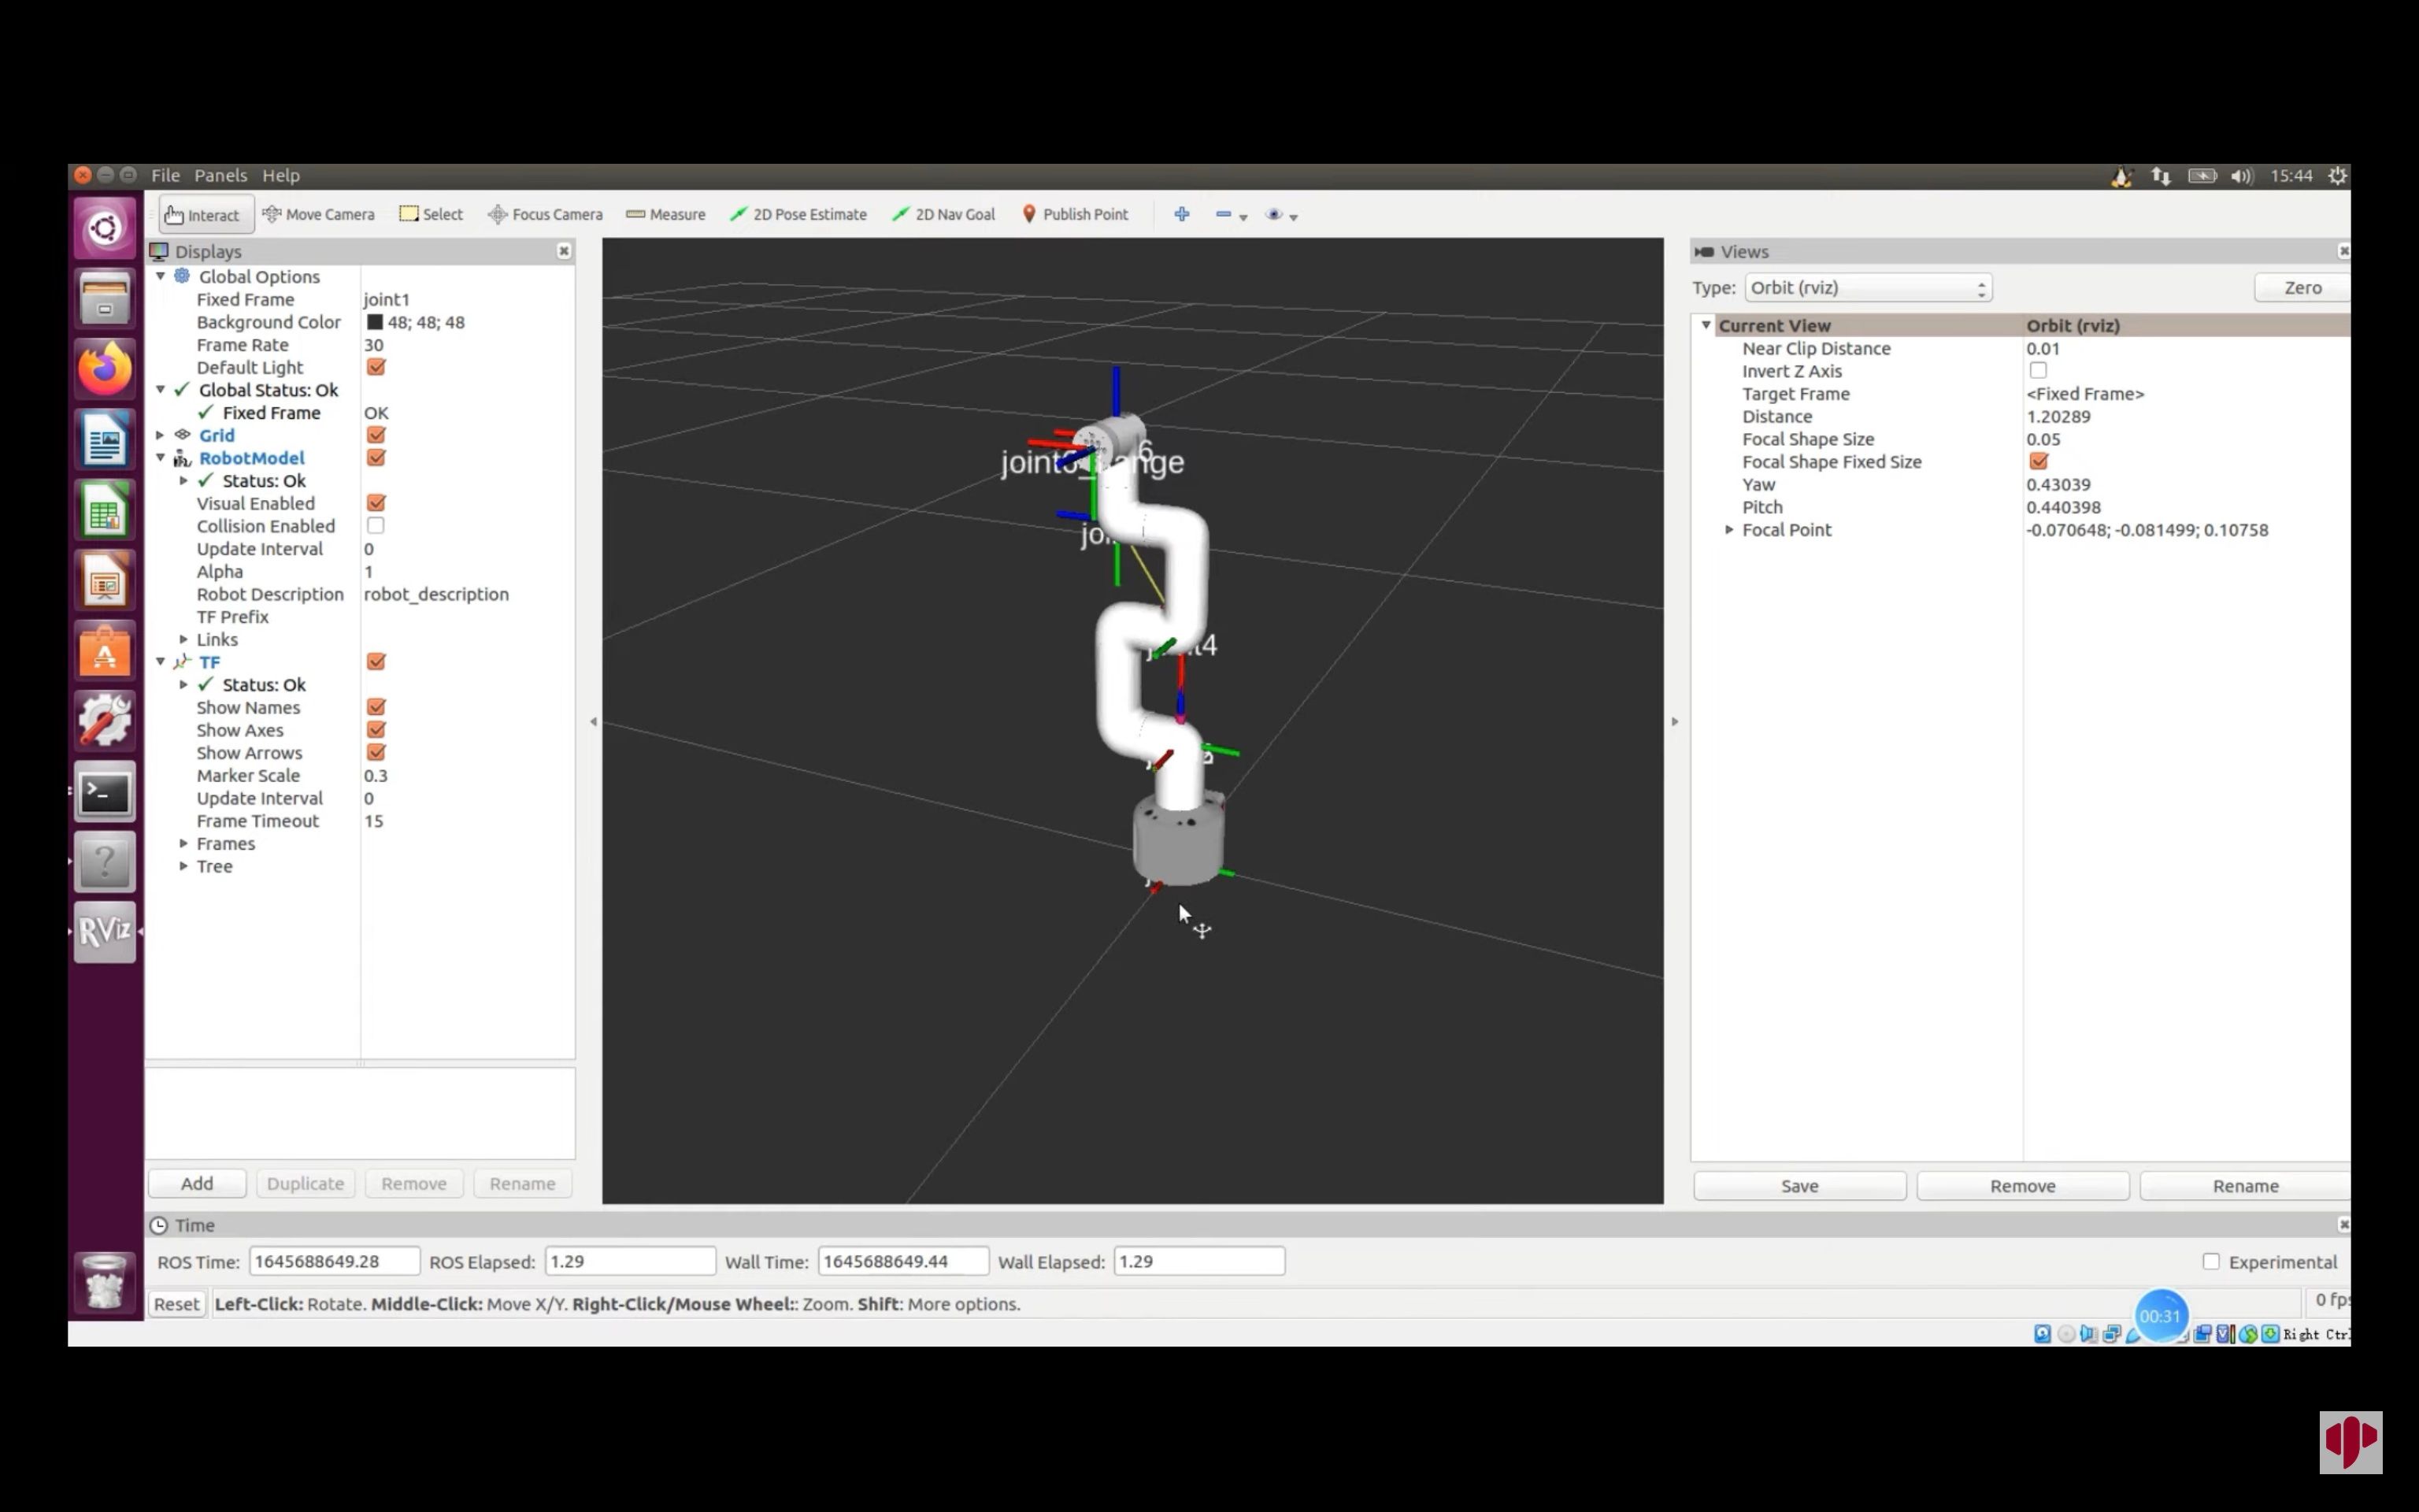Launch Firefox from the dock
Screen dimensions: 2419x1512
pos(105,369)
